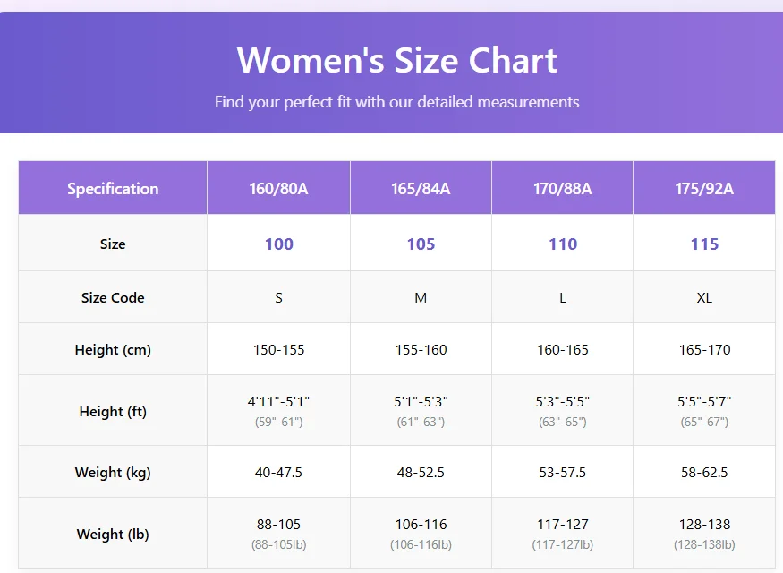Screen dimensions: 783x573
Task: Click the 'Find your perfect fit' subtitle text
Action: 396,102
